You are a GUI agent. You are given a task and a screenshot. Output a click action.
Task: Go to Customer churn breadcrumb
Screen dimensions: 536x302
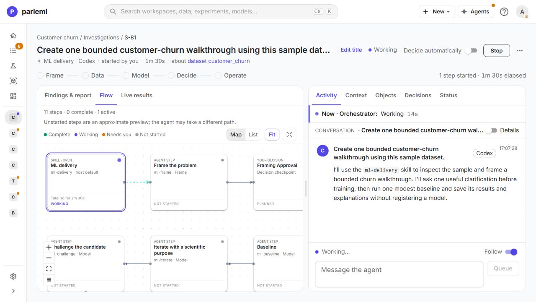tap(57, 38)
